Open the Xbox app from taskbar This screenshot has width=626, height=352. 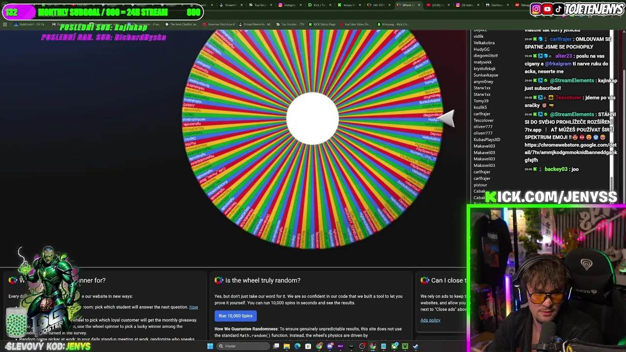pos(395,346)
